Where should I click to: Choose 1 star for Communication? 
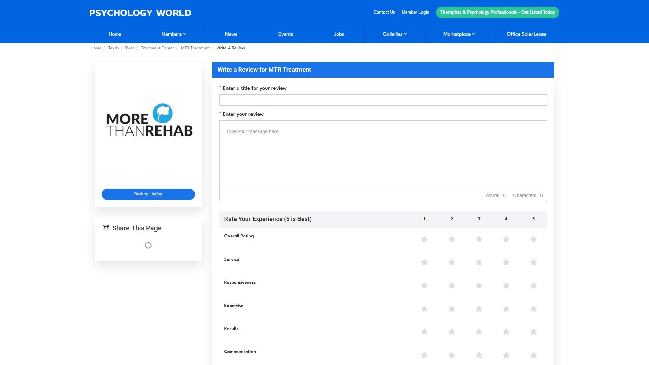coord(424,355)
